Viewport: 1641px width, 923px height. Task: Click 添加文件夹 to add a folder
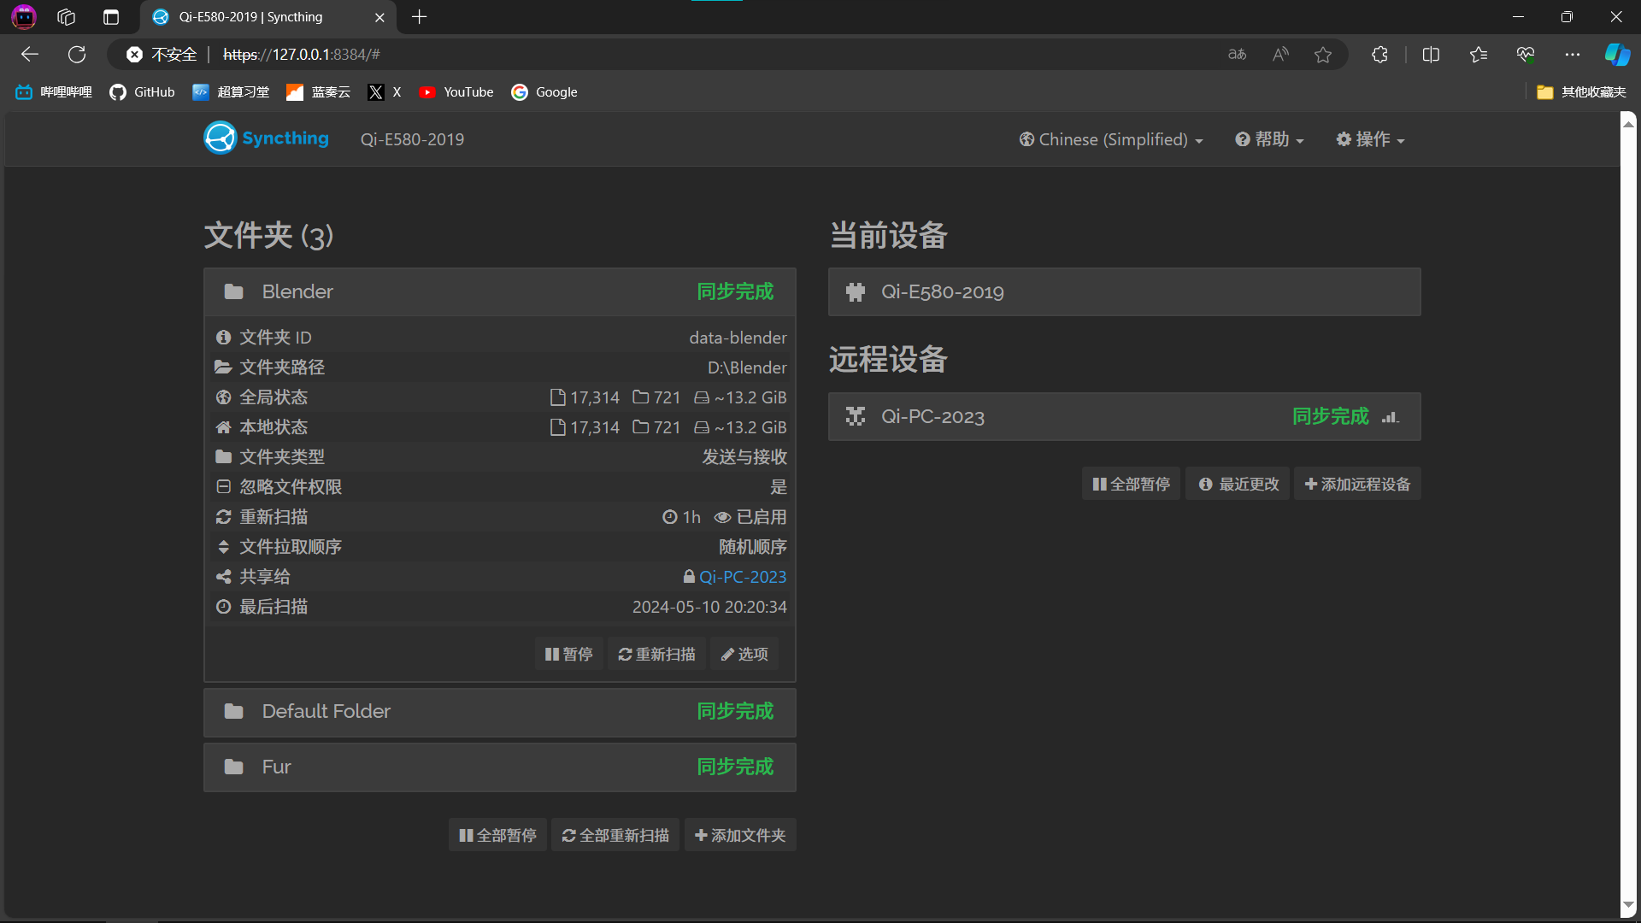click(x=740, y=834)
